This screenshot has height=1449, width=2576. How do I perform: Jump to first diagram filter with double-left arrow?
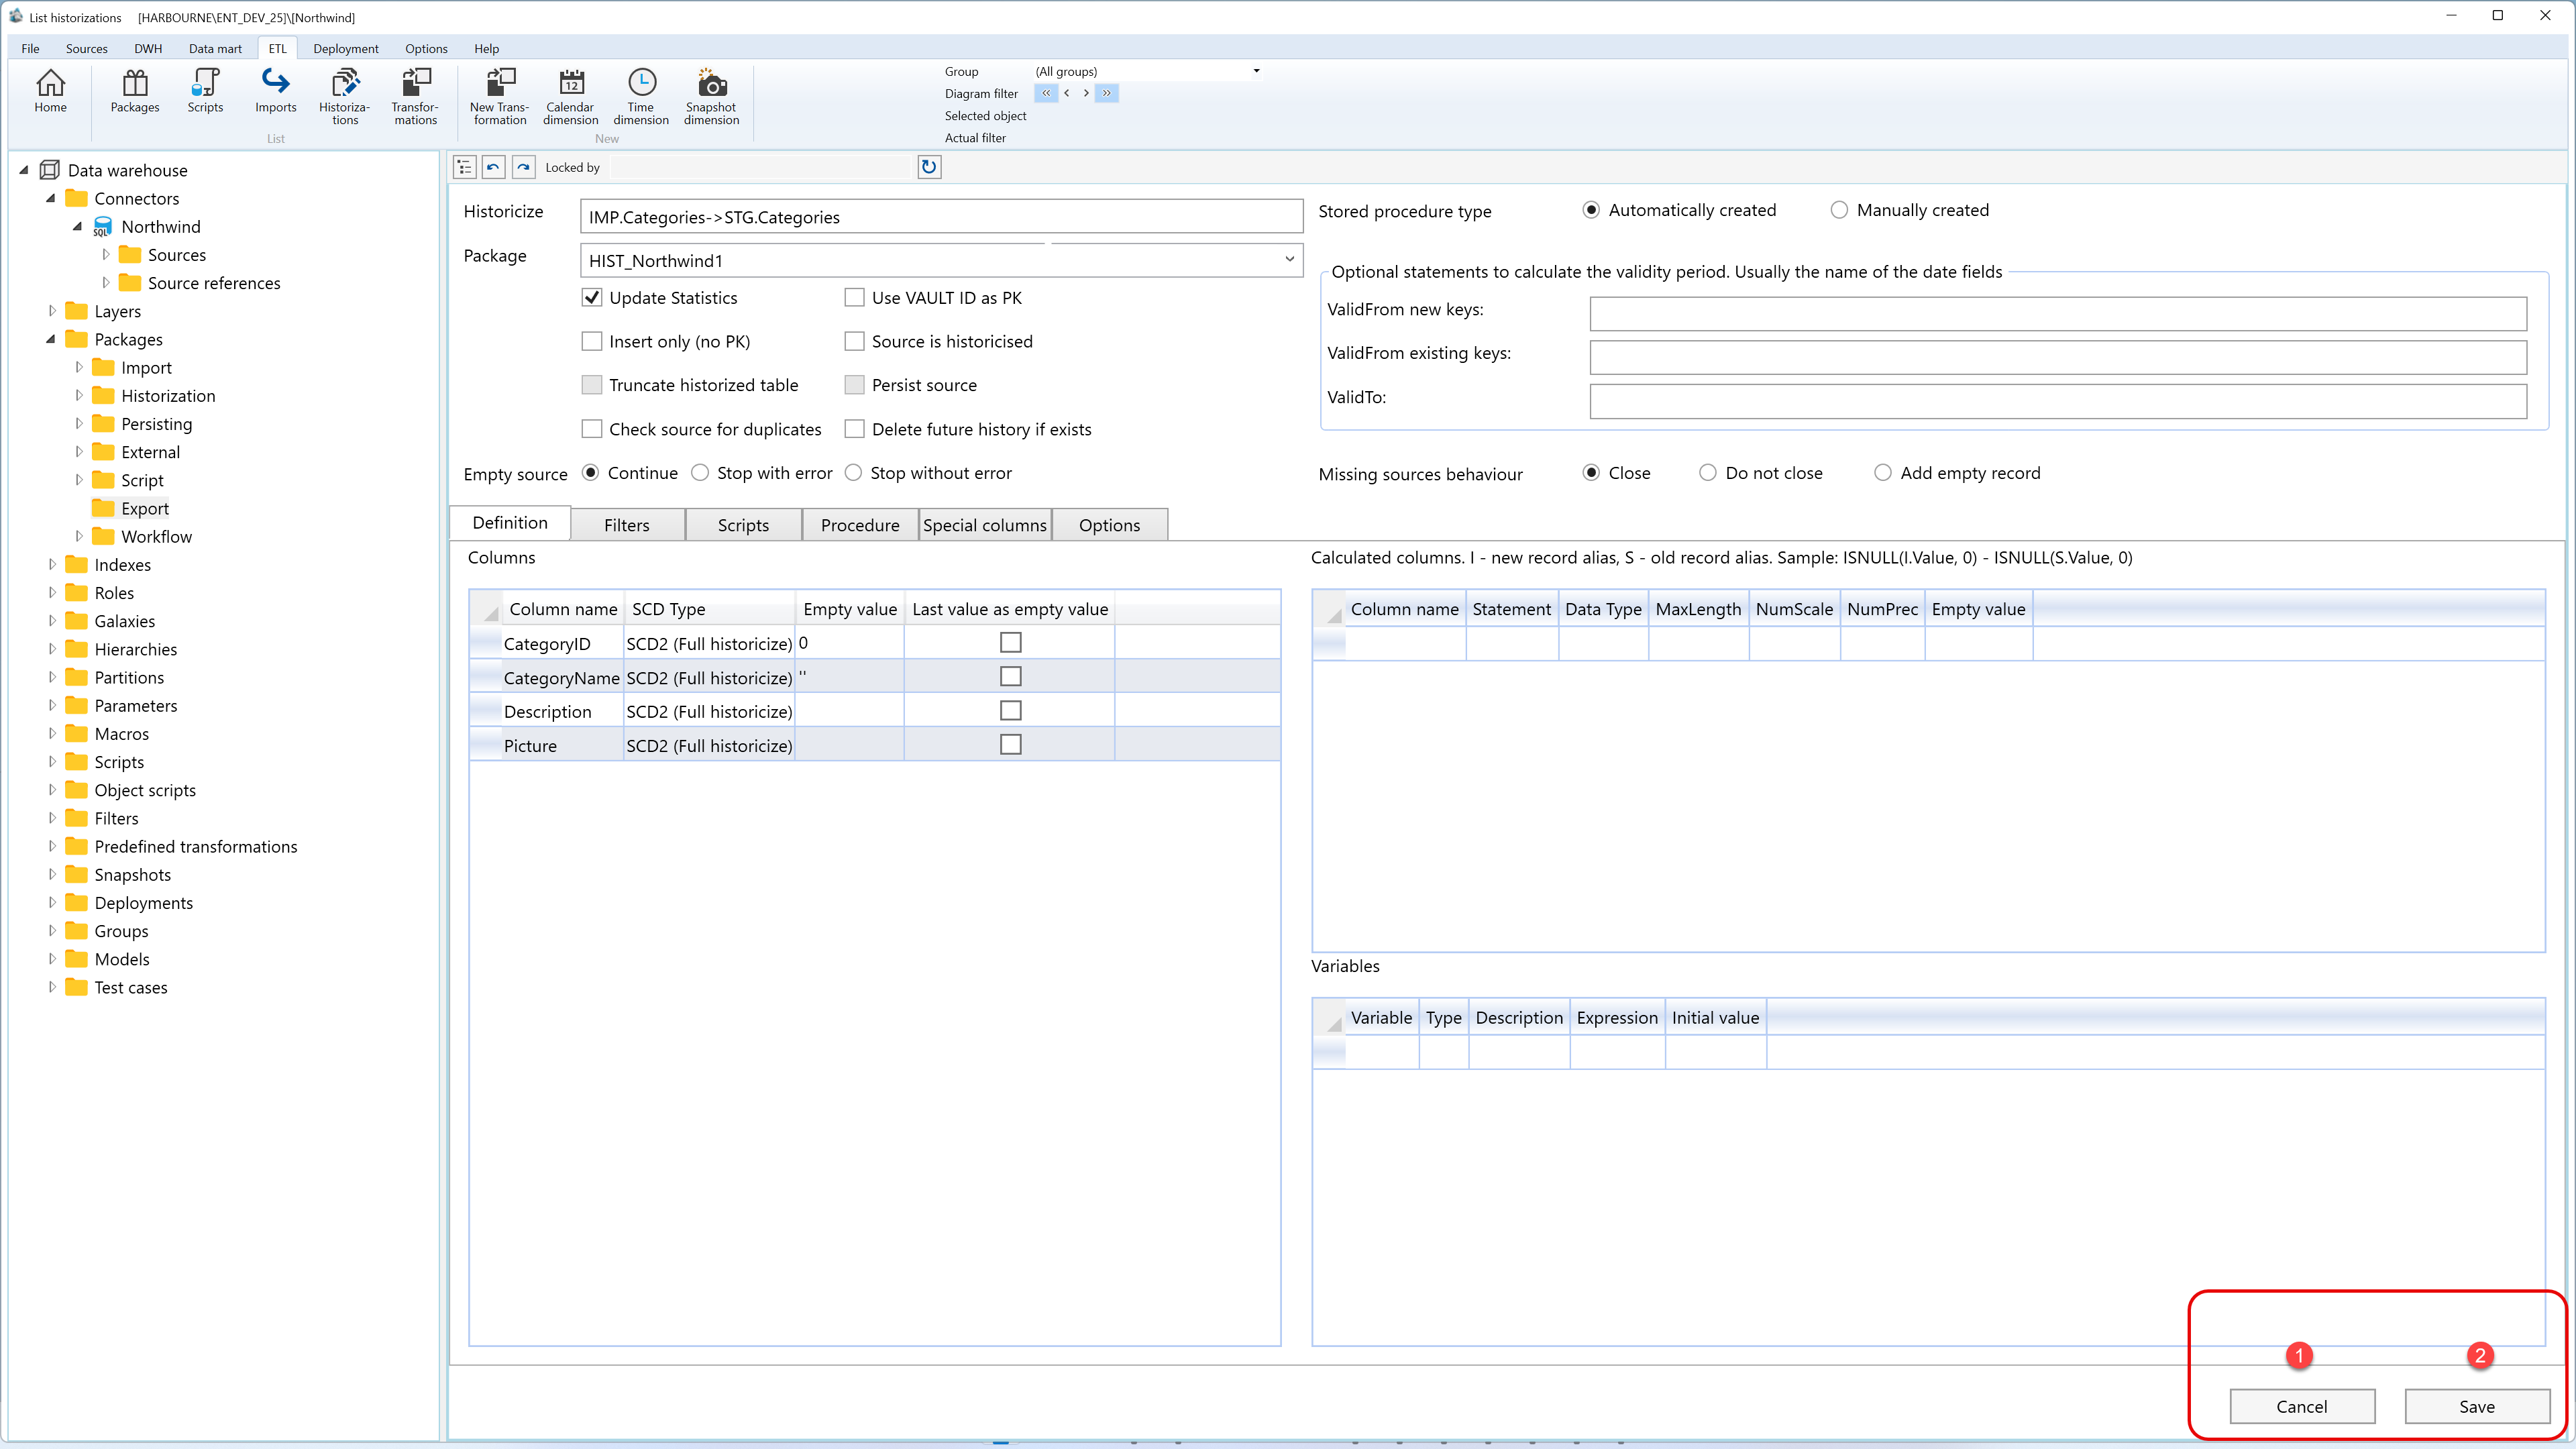tap(1046, 93)
